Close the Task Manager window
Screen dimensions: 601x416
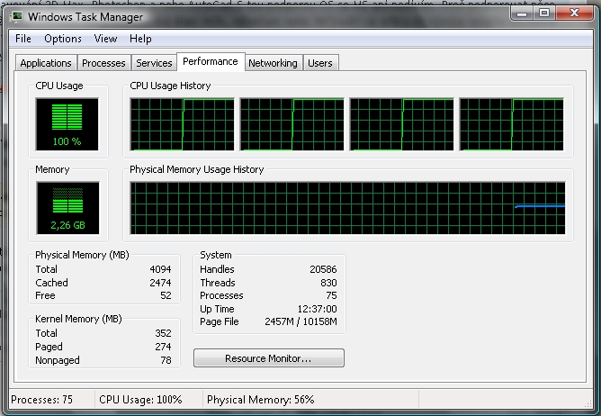point(574,13)
